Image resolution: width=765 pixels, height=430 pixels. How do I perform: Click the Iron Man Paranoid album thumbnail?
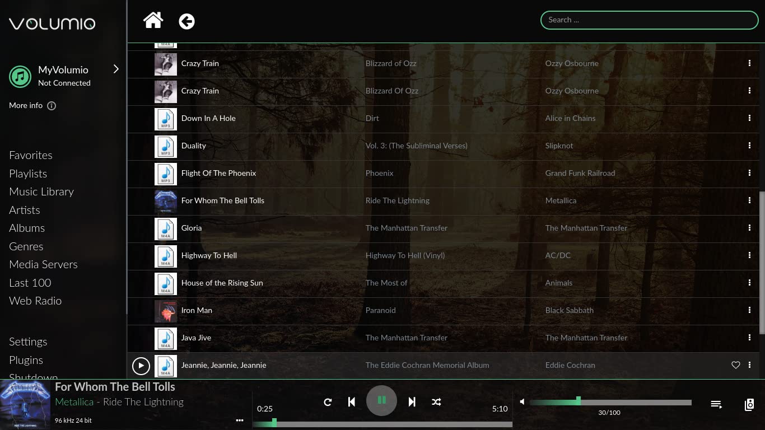tap(166, 311)
